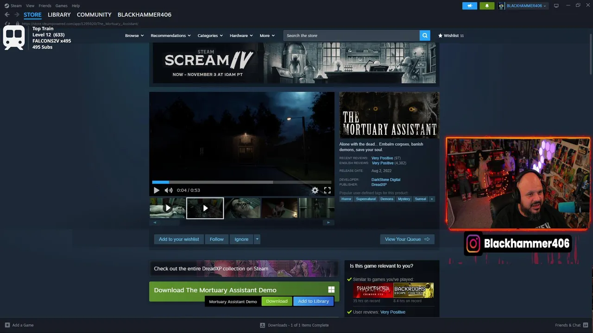This screenshot has width=593, height=333.
Task: Open the Downloads status icon
Action: pos(262,325)
